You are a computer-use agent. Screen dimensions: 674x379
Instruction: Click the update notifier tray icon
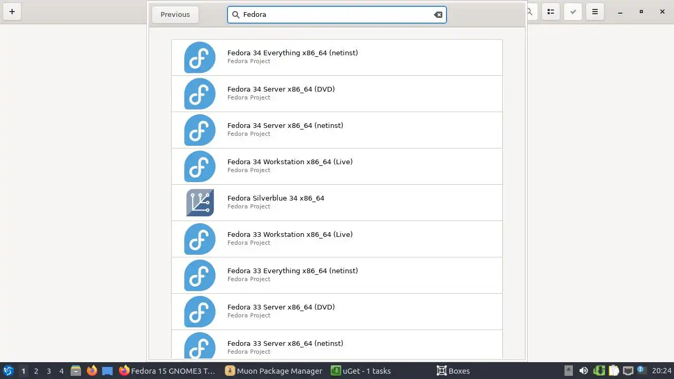641,370
